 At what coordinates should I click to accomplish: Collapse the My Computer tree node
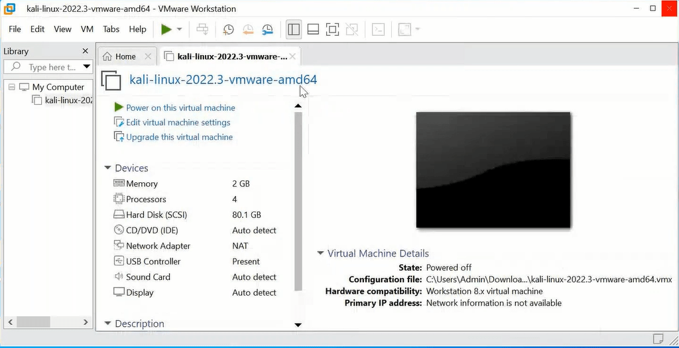[12, 87]
